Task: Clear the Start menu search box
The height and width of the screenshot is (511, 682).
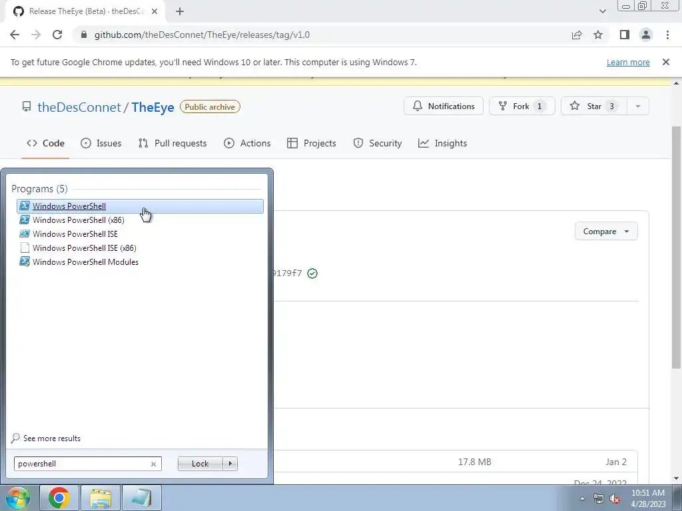Action: click(x=153, y=464)
